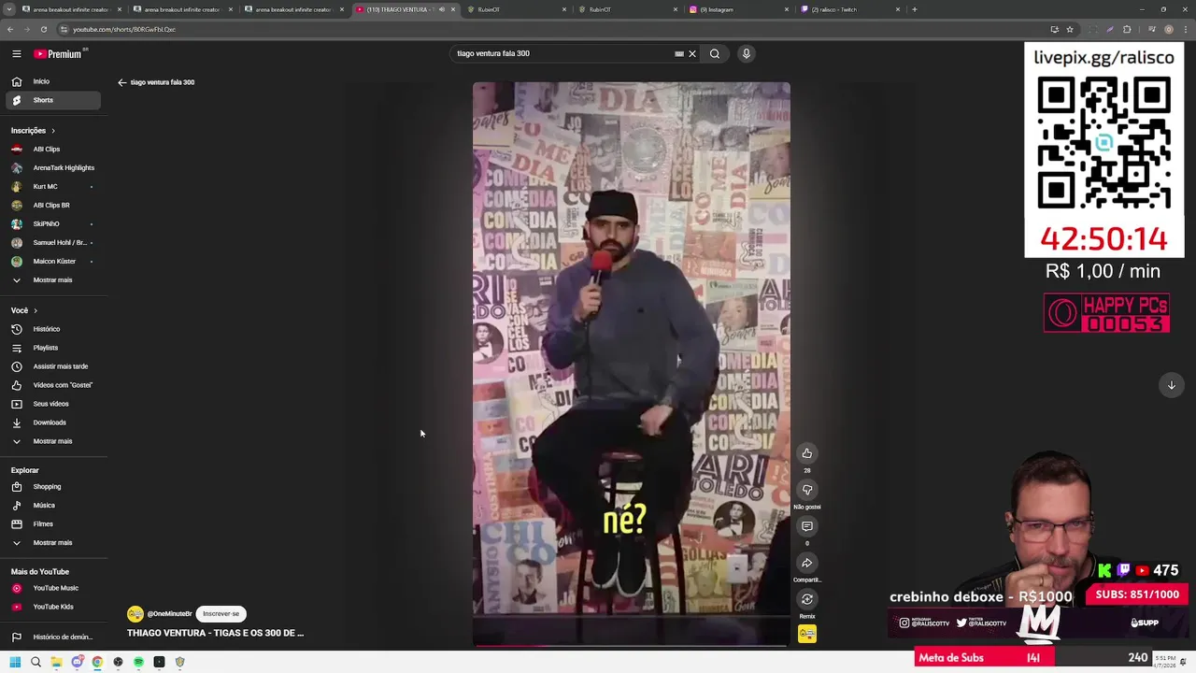Reload the page
This screenshot has height=673, width=1196.
(x=43, y=29)
